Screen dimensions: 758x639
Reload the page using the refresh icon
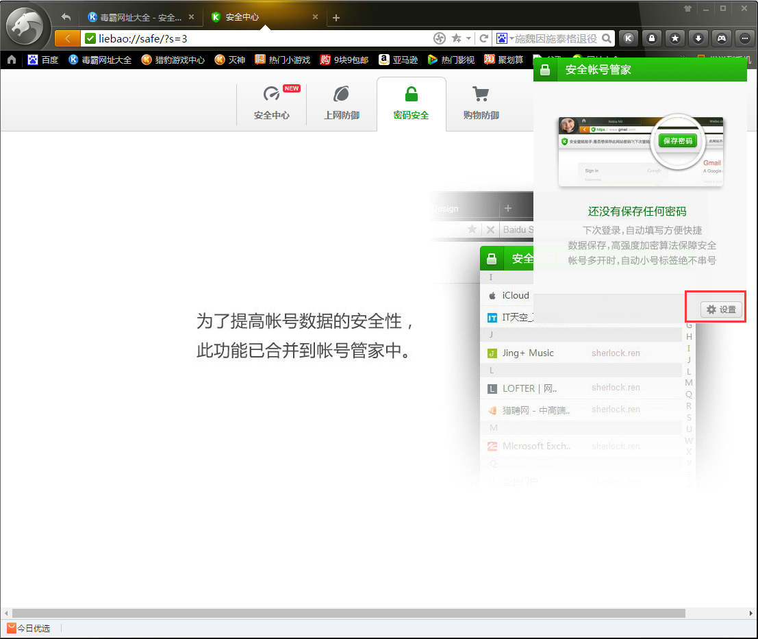[x=483, y=38]
